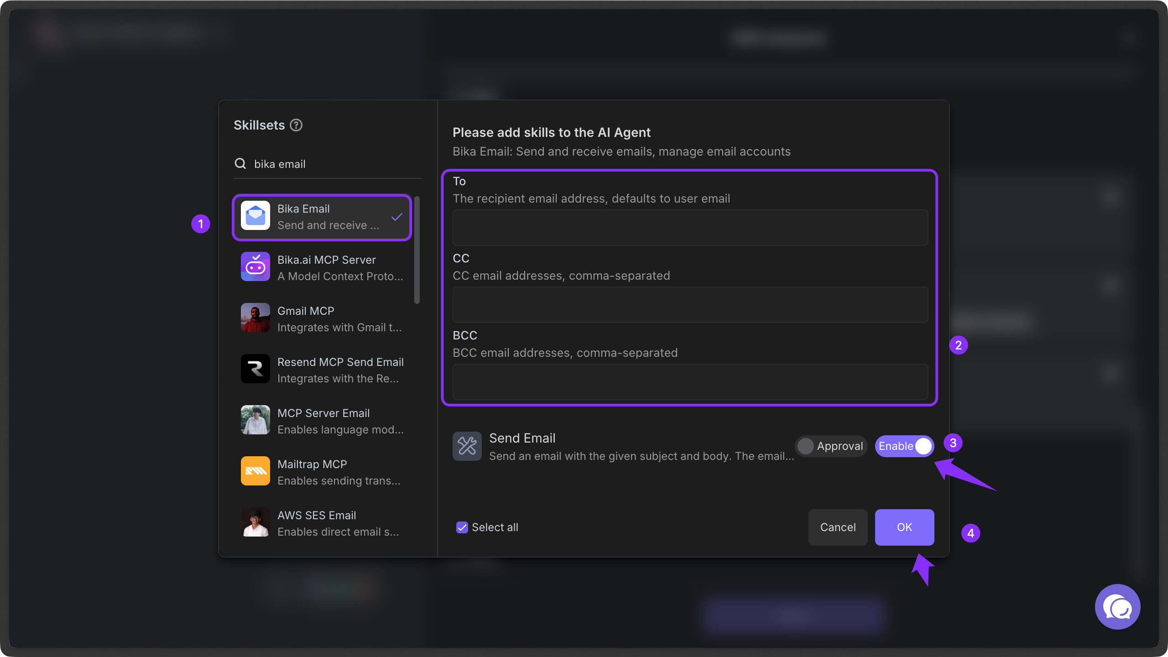The width and height of the screenshot is (1168, 657).
Task: Click the Bika.ai MCP Server robot icon
Action: coord(255,267)
